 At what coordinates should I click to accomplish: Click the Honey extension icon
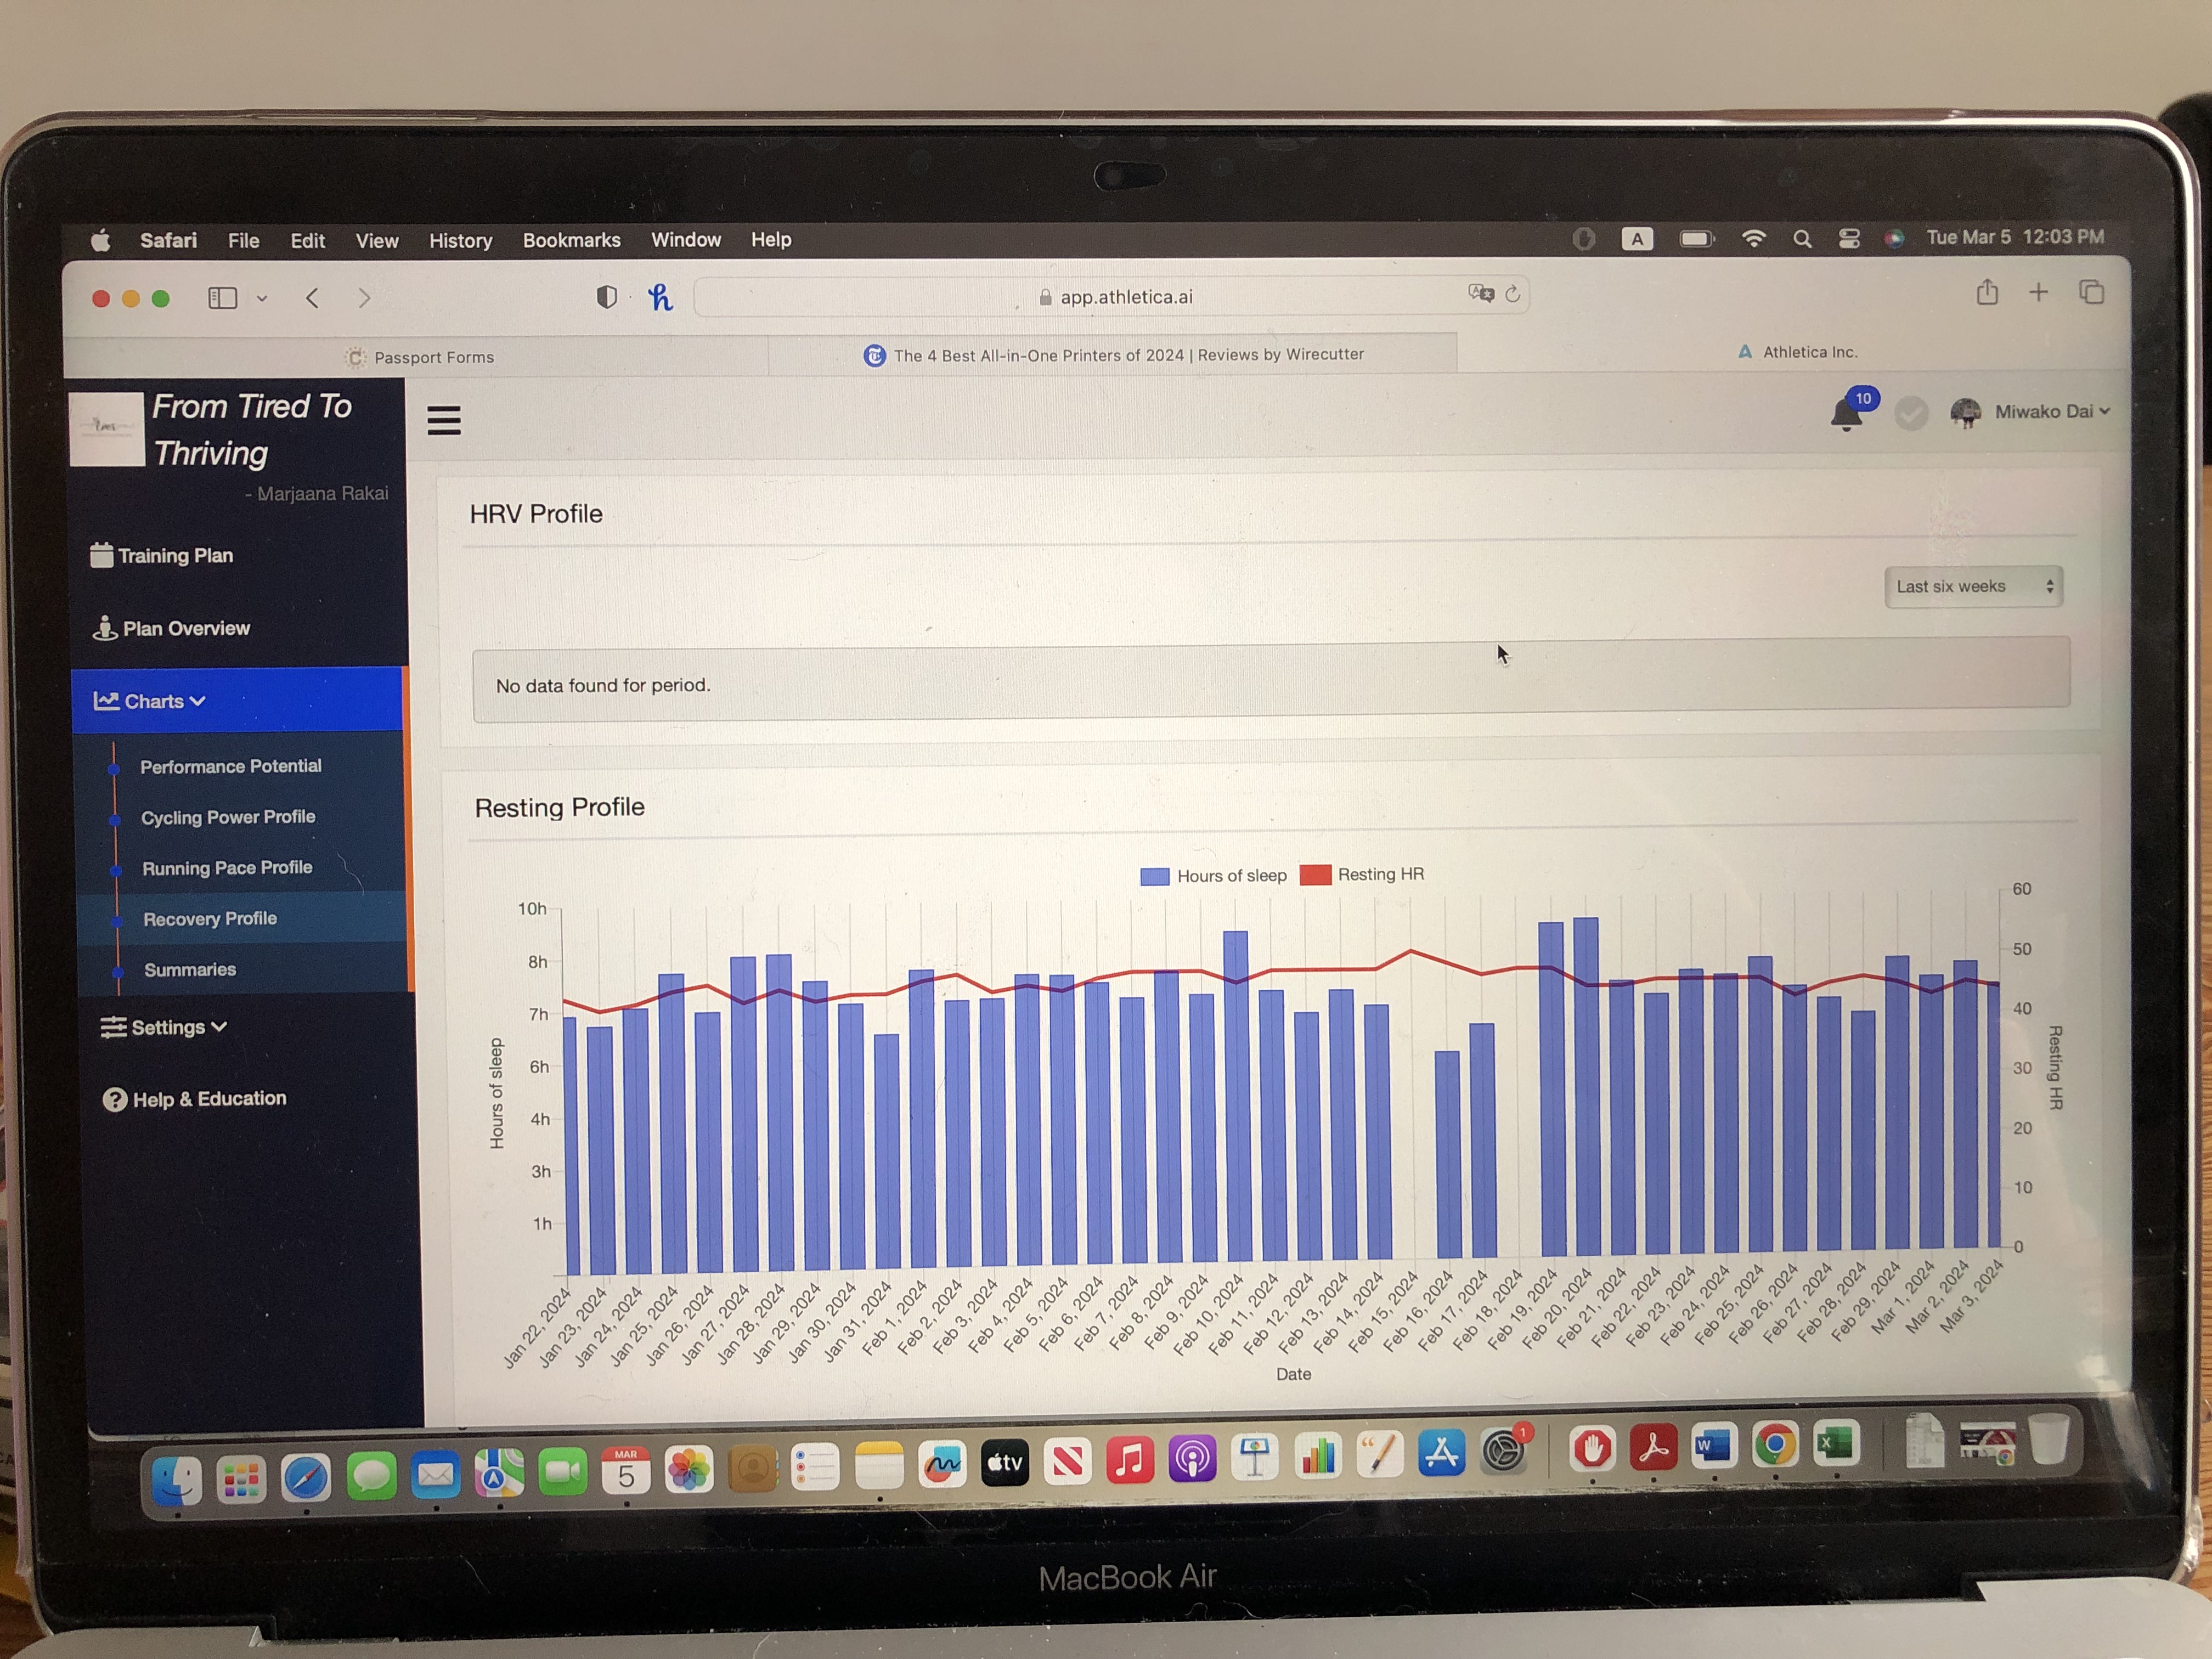[660, 297]
